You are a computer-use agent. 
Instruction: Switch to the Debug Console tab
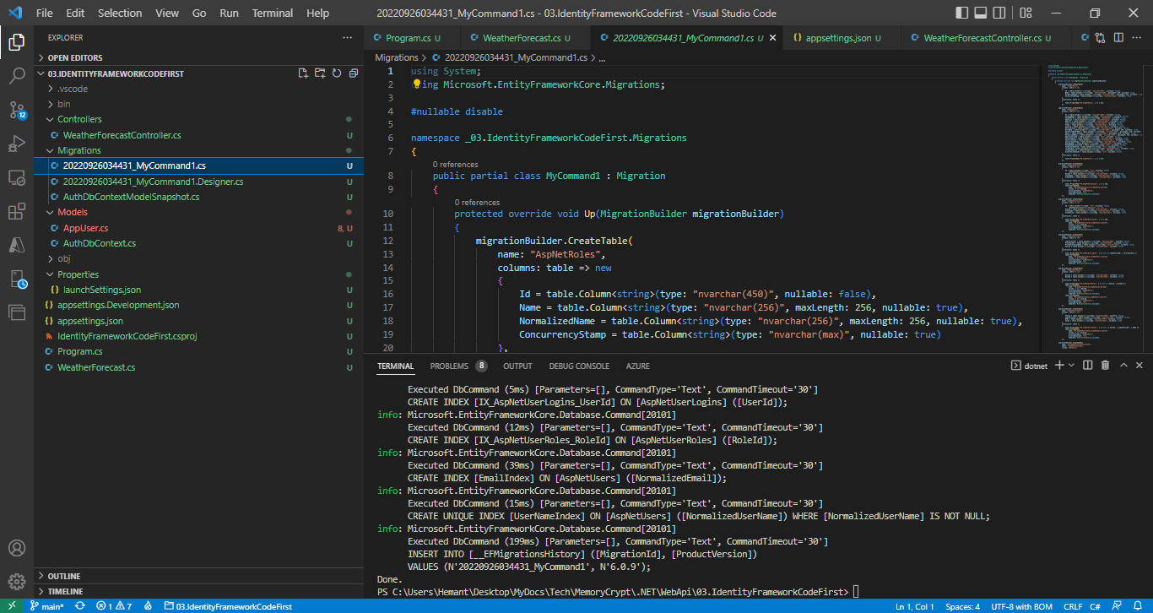pos(579,366)
